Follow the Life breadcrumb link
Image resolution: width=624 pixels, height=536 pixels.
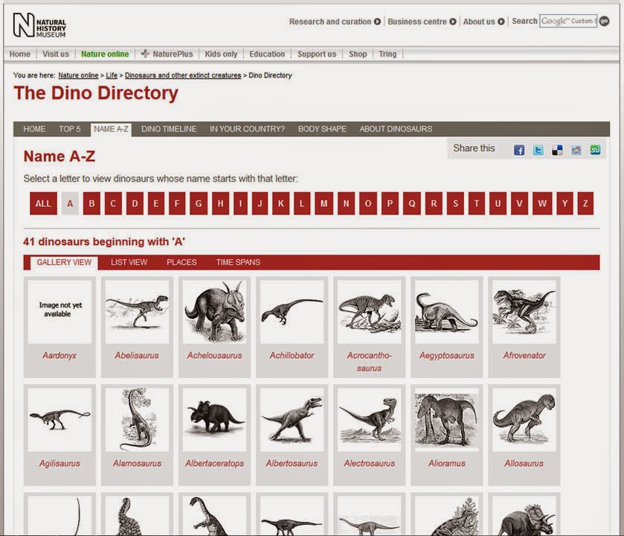click(x=112, y=75)
